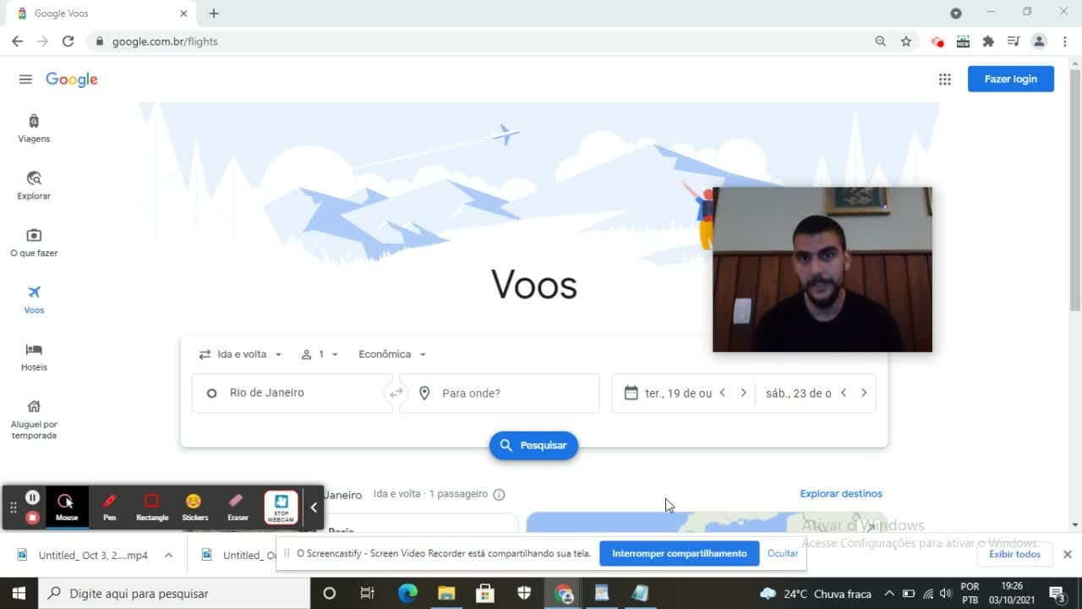Reload the page
Image resolution: width=1082 pixels, height=609 pixels.
pos(68,41)
